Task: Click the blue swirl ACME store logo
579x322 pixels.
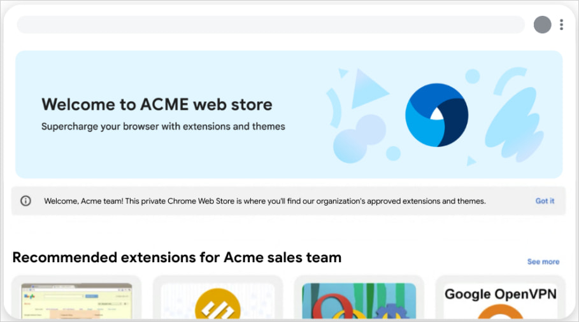Action: (437, 115)
